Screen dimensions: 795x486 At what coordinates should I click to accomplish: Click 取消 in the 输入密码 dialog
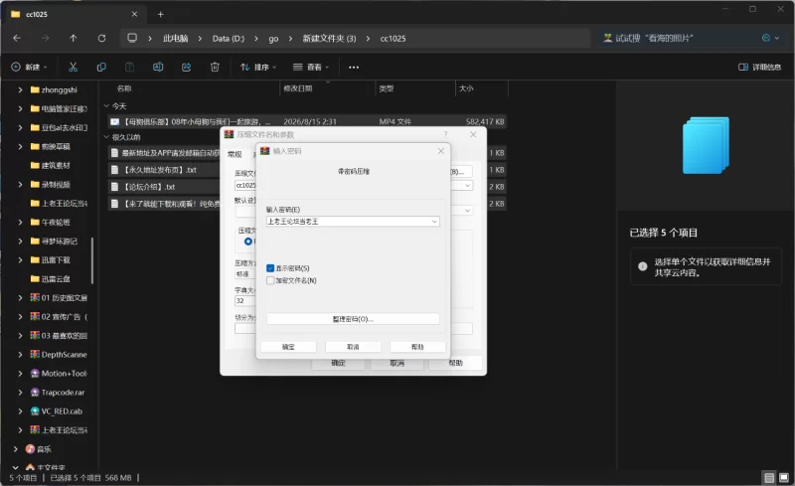353,347
